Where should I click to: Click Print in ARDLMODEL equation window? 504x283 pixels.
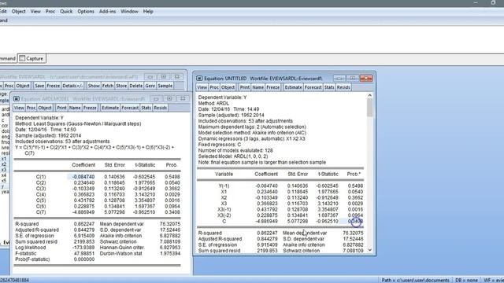pyautogui.click(x=61, y=108)
